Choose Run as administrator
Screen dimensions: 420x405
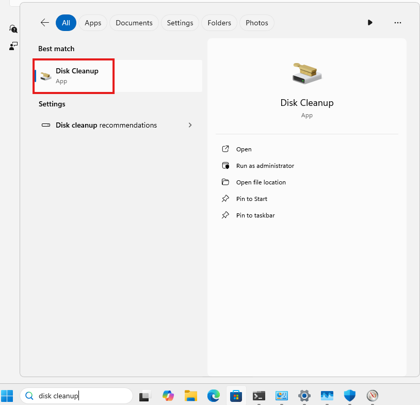265,166
